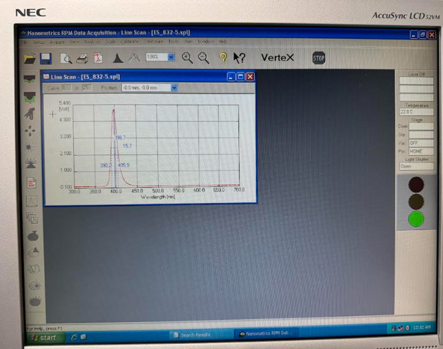Click the 398.7 peak wavelength label
Screen dimensions: 443x349
[x=120, y=137]
